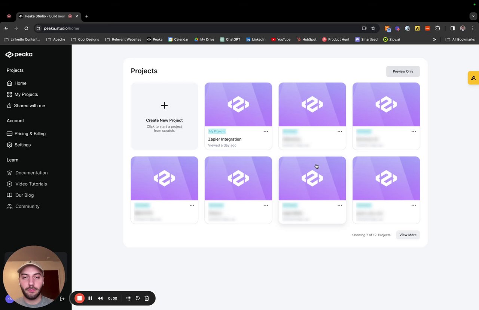Delete the recording with trash icon

pyautogui.click(x=147, y=298)
